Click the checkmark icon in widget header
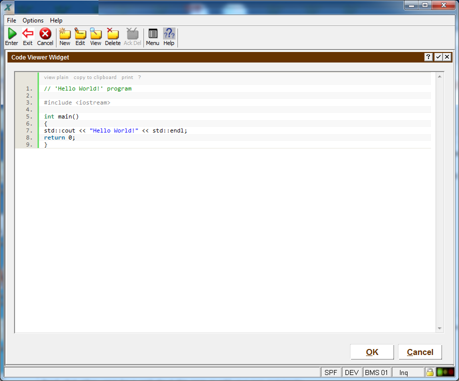This screenshot has width=459, height=381. click(438, 57)
